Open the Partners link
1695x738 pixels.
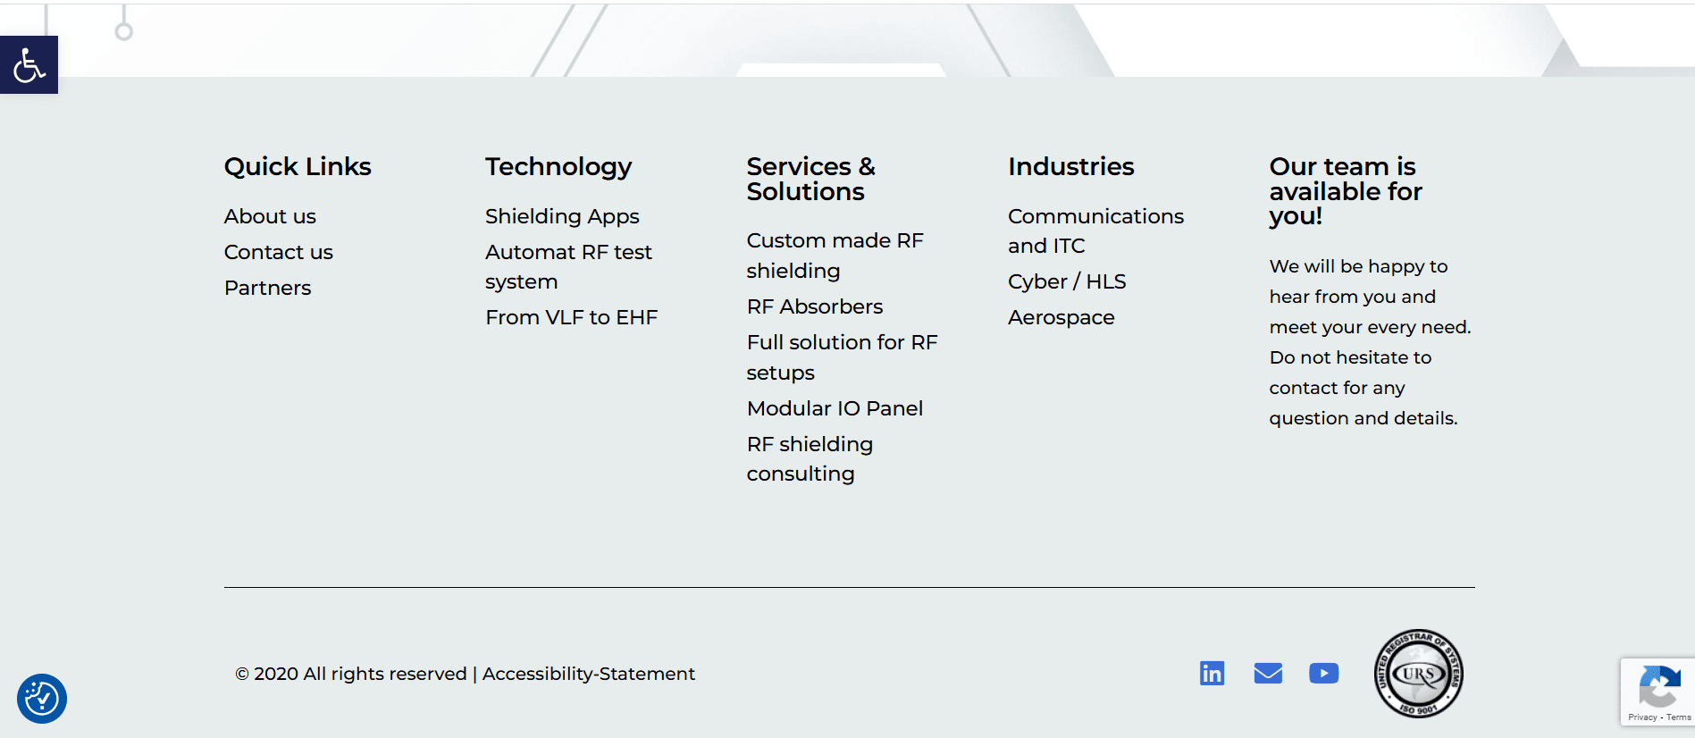[x=267, y=288]
